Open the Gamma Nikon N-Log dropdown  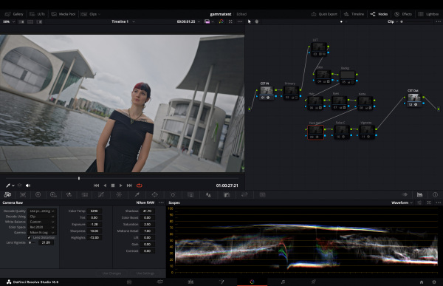(42, 233)
